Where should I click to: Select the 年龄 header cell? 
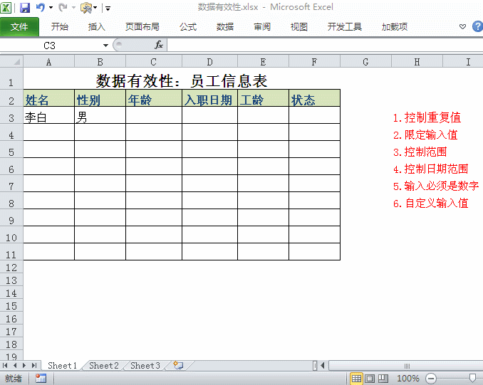(x=153, y=98)
